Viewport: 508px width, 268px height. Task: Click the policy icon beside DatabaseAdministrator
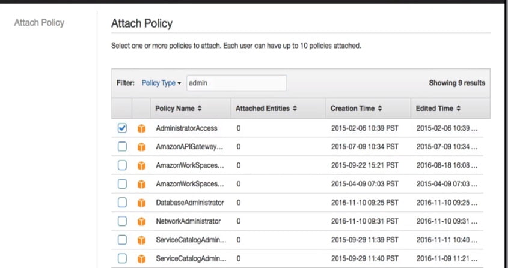click(x=142, y=203)
